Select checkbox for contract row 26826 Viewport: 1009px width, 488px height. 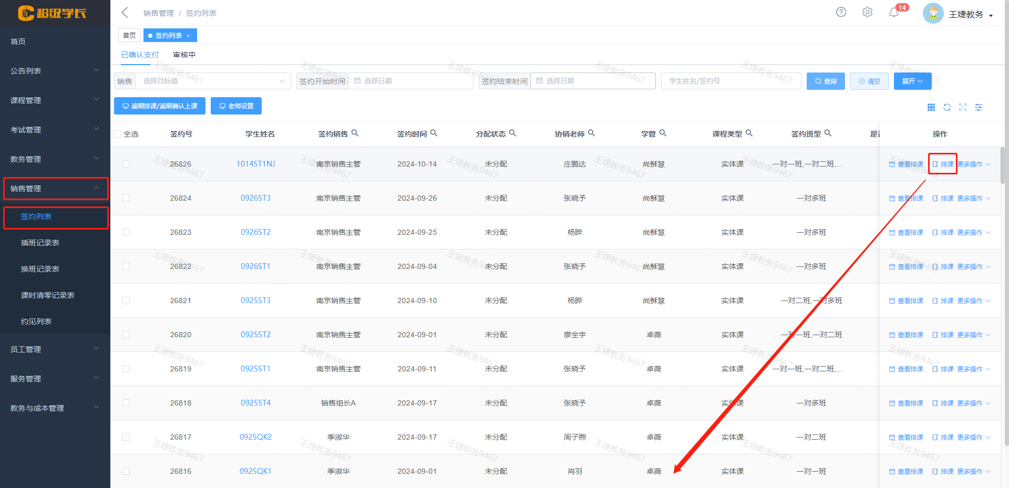coord(126,164)
